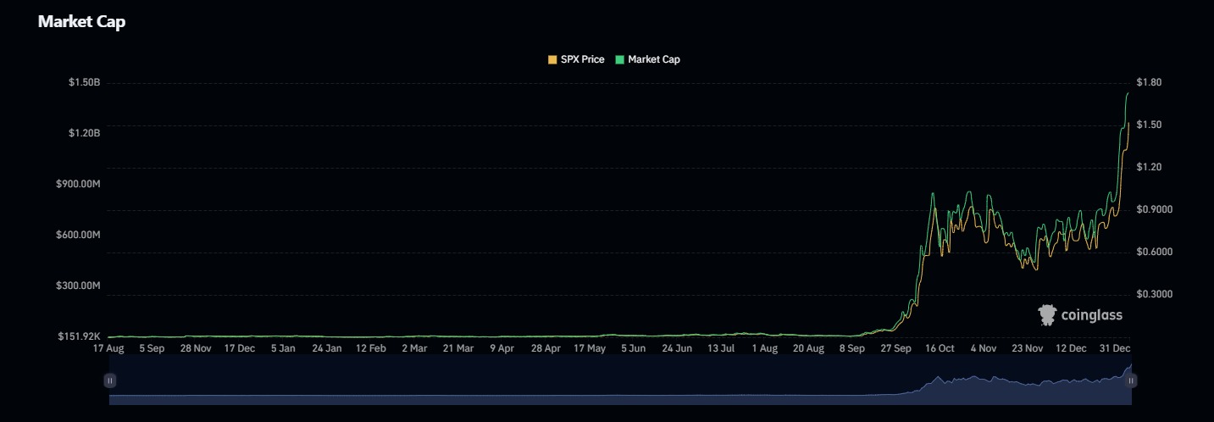Click the coinglass watermark logo icon
The image size is (1214, 422).
pos(1047,315)
